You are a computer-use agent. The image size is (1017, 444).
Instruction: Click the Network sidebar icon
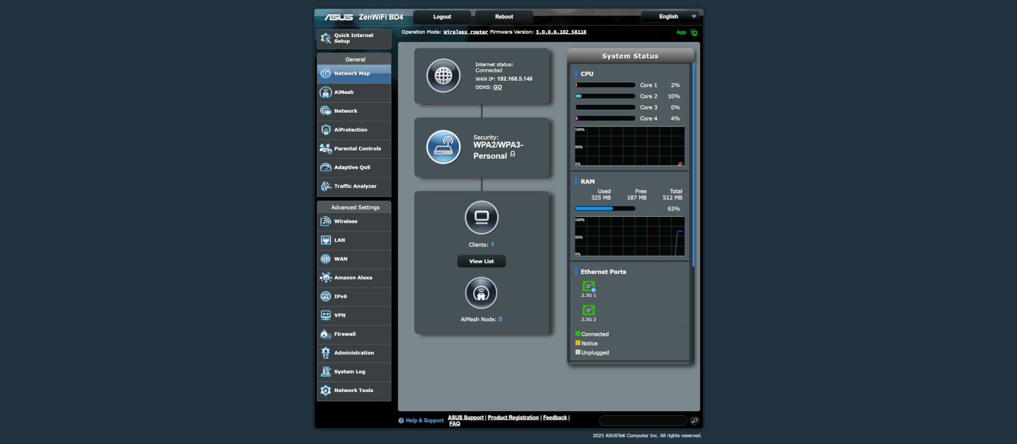point(326,111)
